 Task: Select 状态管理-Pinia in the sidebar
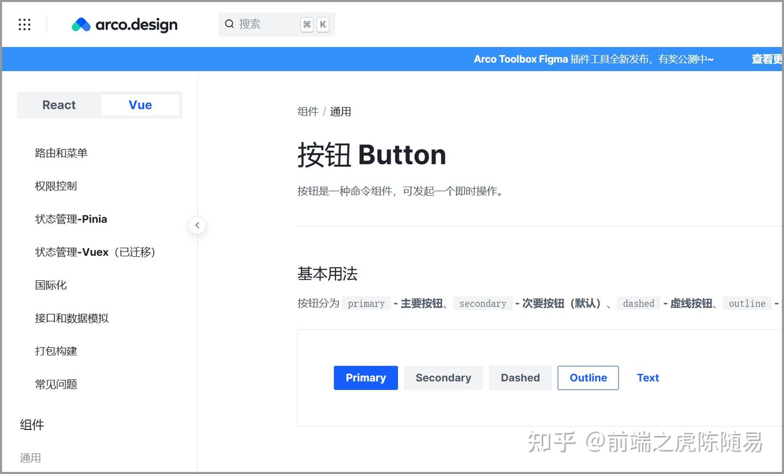coord(71,219)
